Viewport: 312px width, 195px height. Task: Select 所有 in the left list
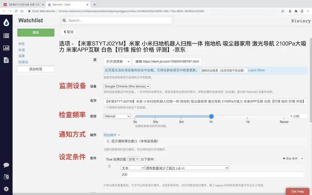22,44
